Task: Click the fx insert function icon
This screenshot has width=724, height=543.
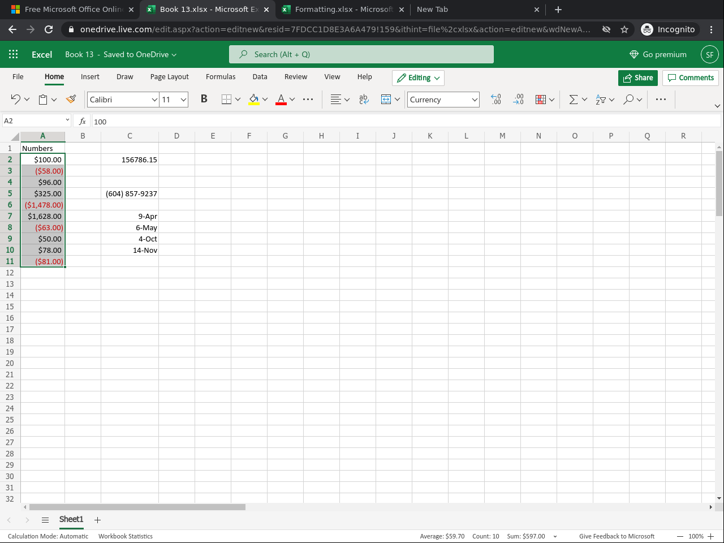Action: (83, 121)
